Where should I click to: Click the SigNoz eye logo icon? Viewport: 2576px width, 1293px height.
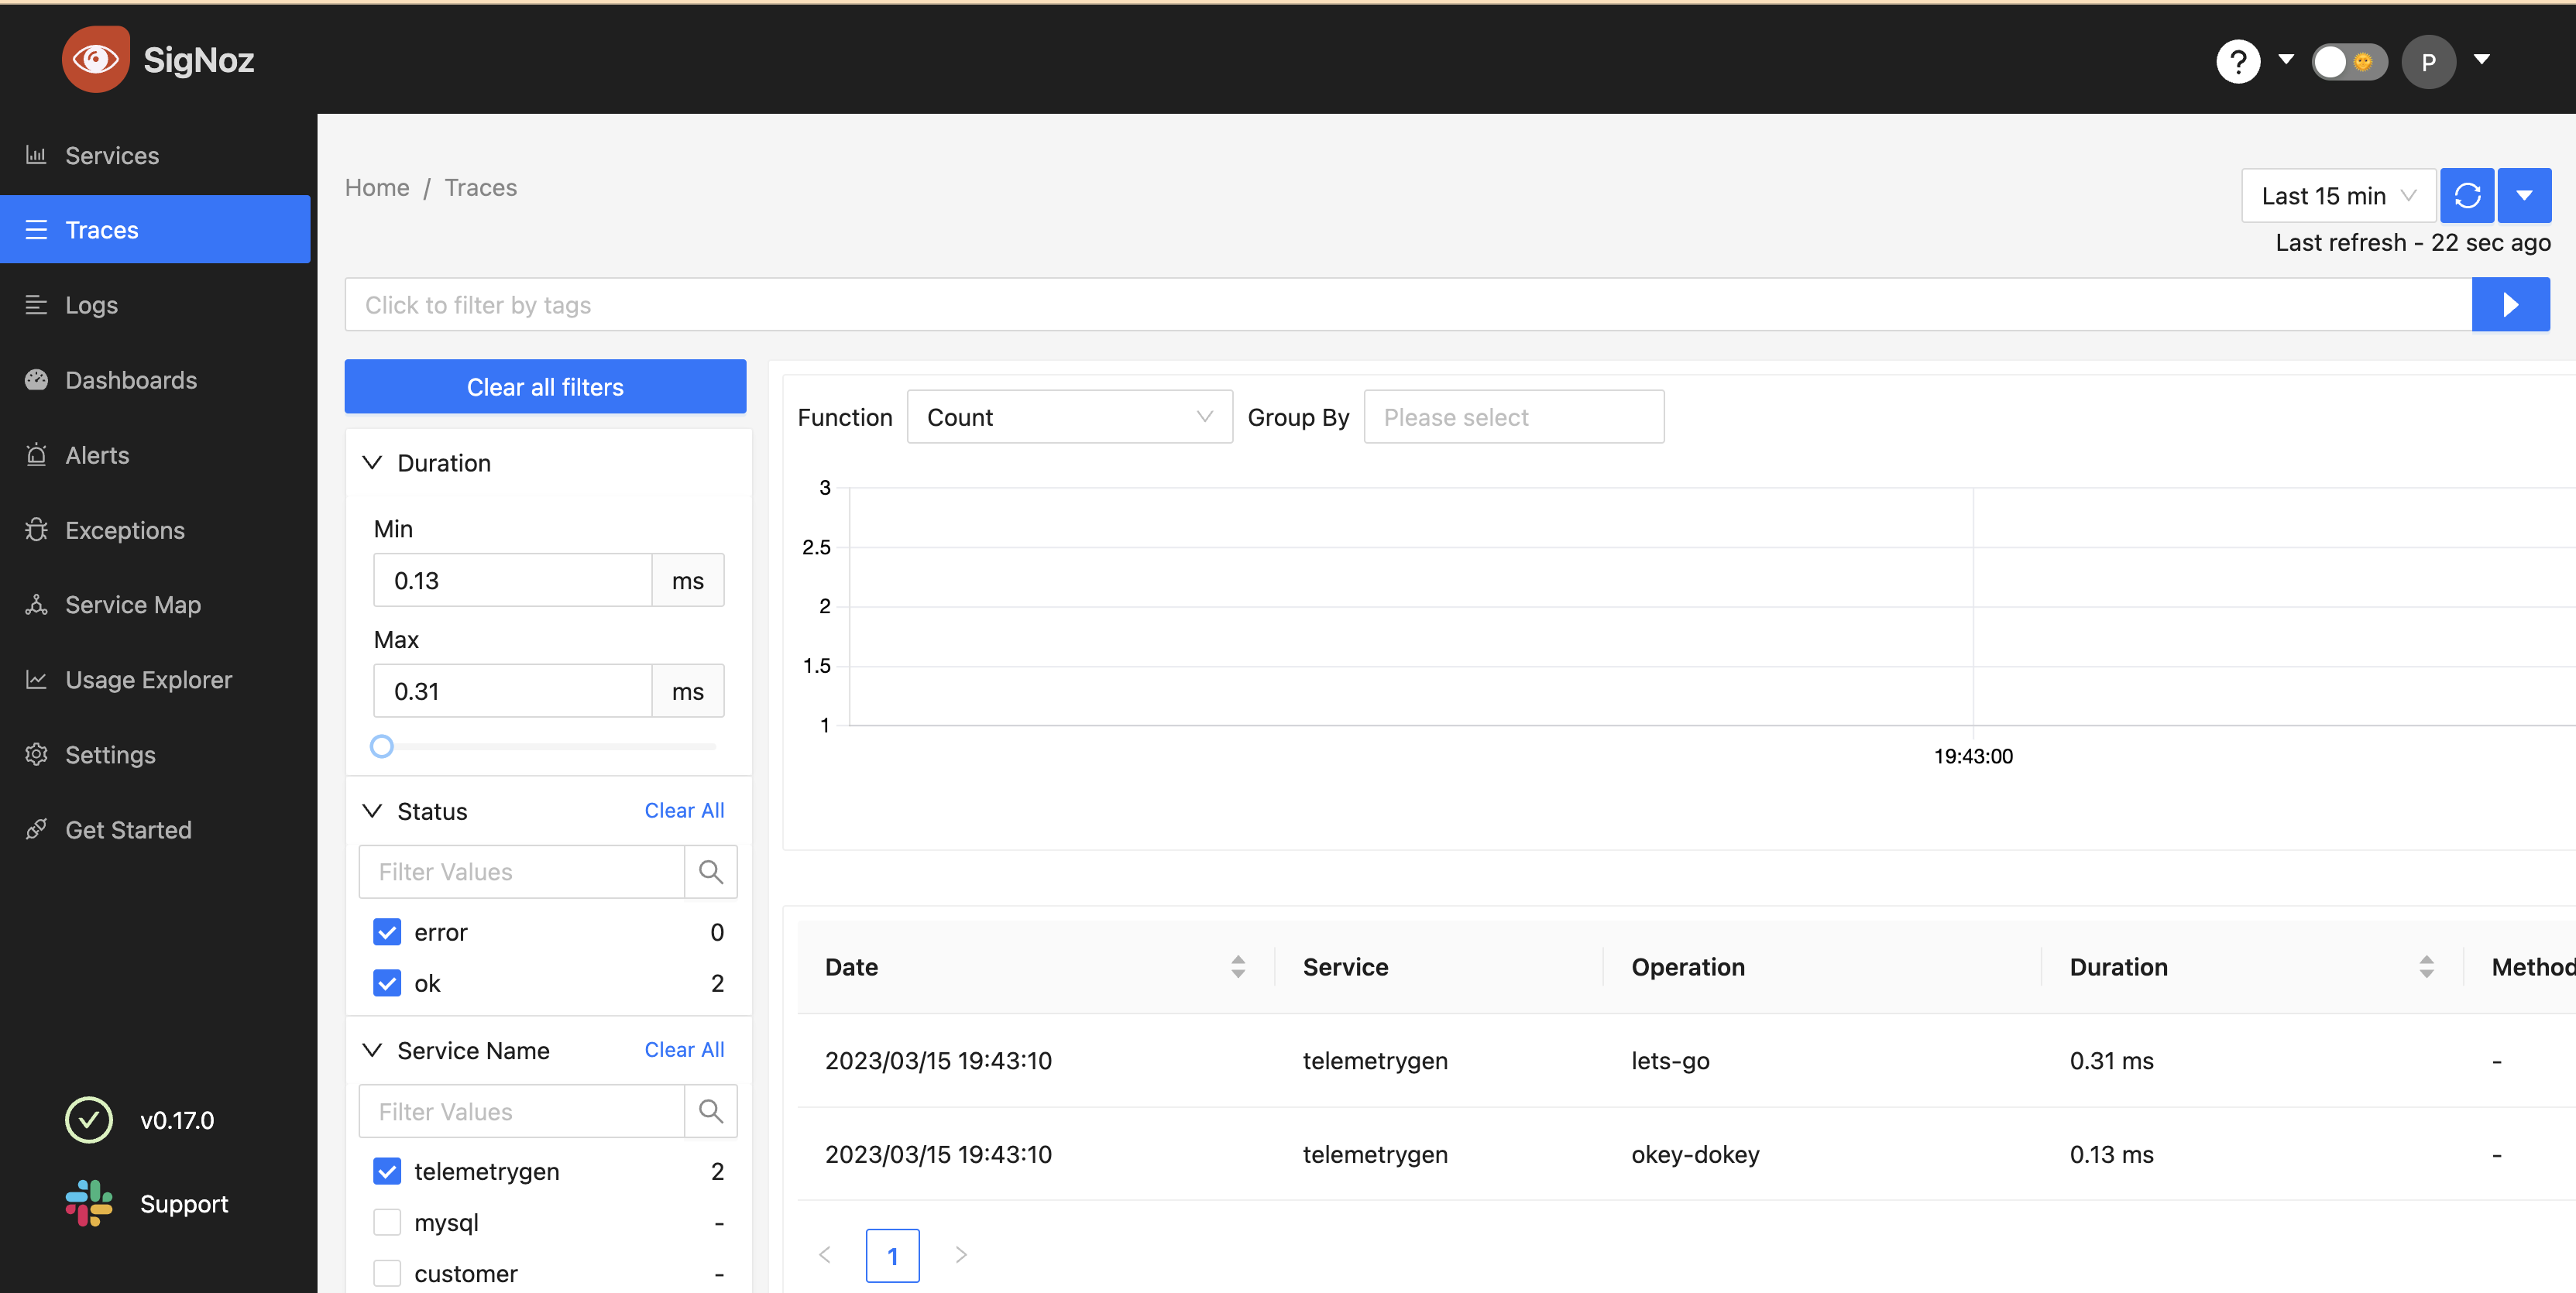[92, 60]
